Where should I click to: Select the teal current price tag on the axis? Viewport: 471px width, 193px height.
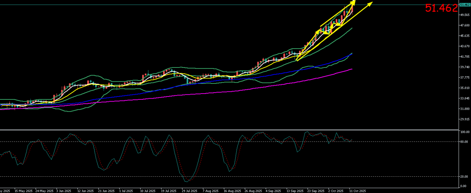click(x=465, y=5)
